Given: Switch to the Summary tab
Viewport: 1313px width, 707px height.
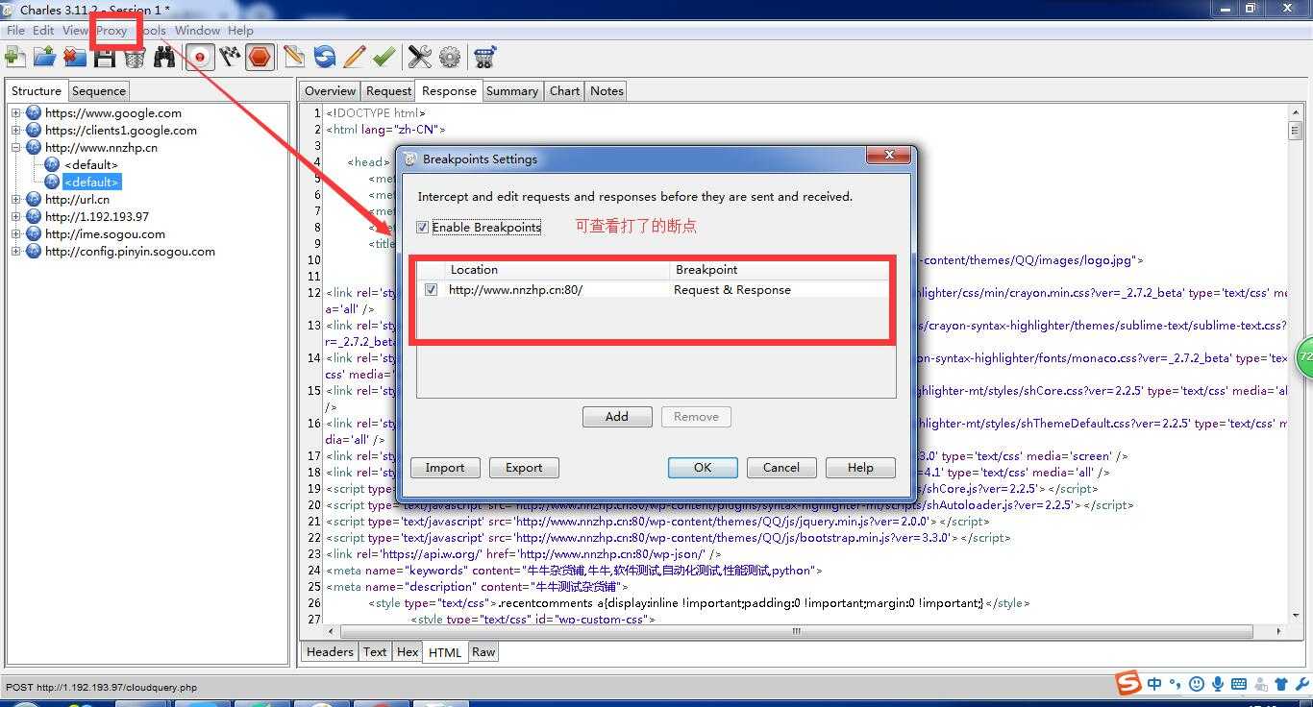Looking at the screenshot, I should pyautogui.click(x=511, y=90).
